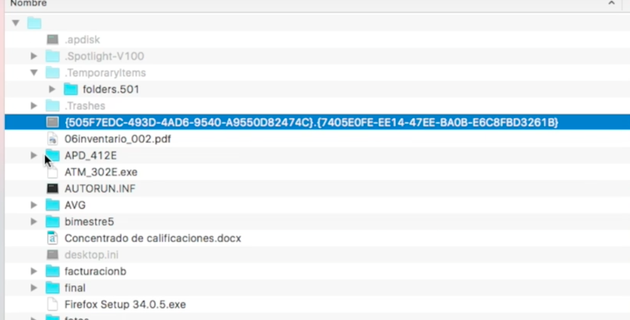Click the sort direction arrow in header
Viewport: 630px width, 320px height.
[611, 4]
